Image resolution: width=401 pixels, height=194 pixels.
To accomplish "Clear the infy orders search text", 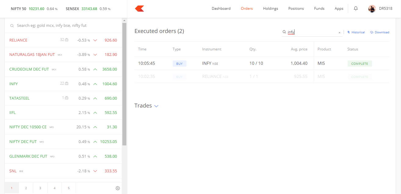I will pos(339,32).
